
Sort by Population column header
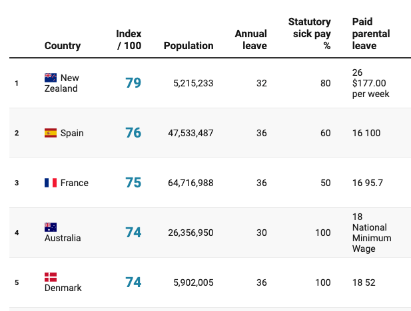click(x=189, y=46)
